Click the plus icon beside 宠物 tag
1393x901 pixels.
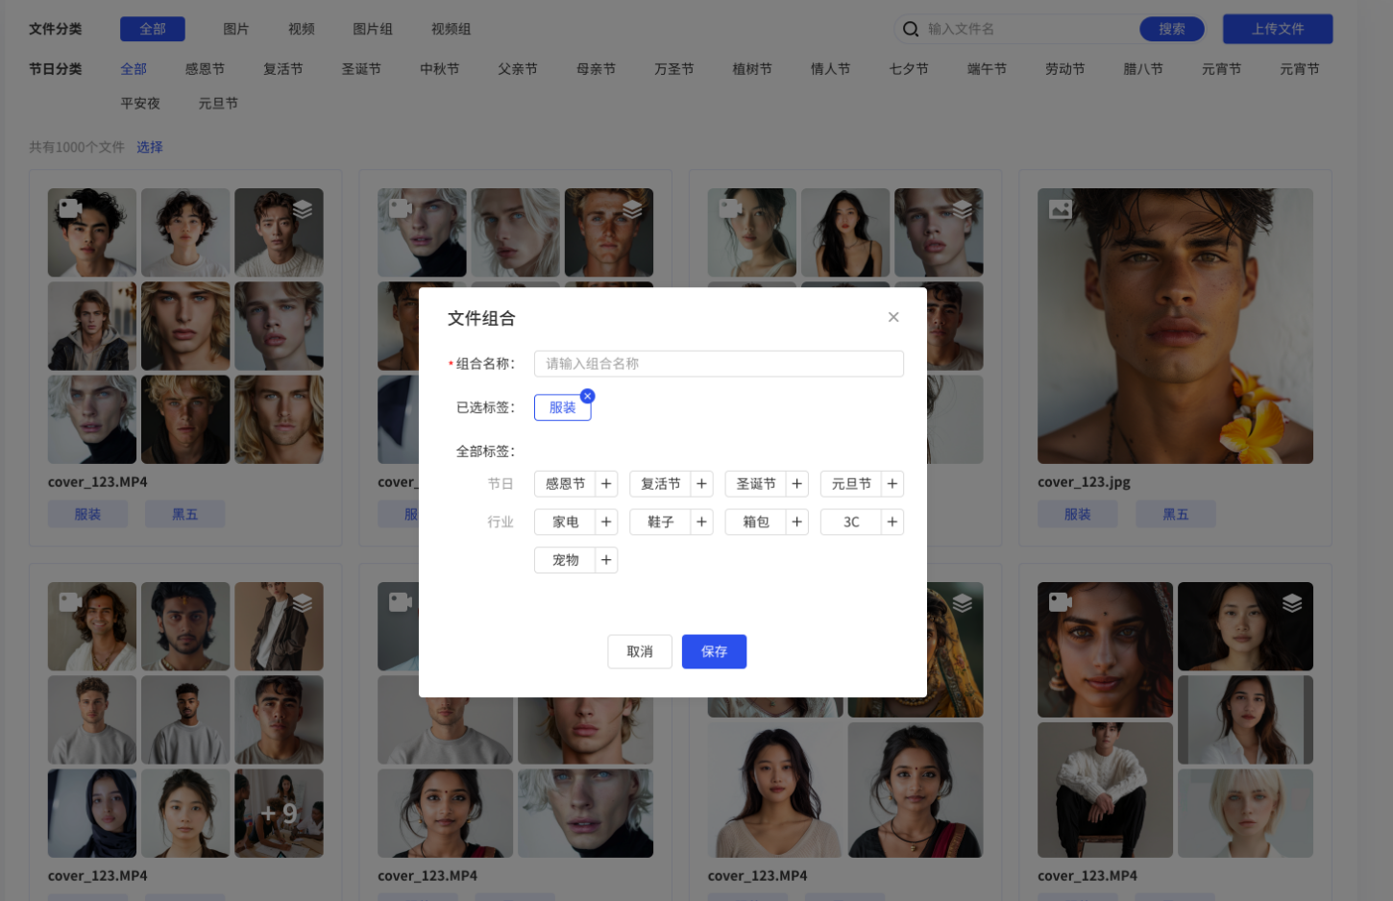[606, 560]
